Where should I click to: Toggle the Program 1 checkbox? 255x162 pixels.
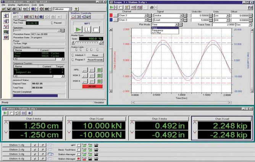point(73,60)
